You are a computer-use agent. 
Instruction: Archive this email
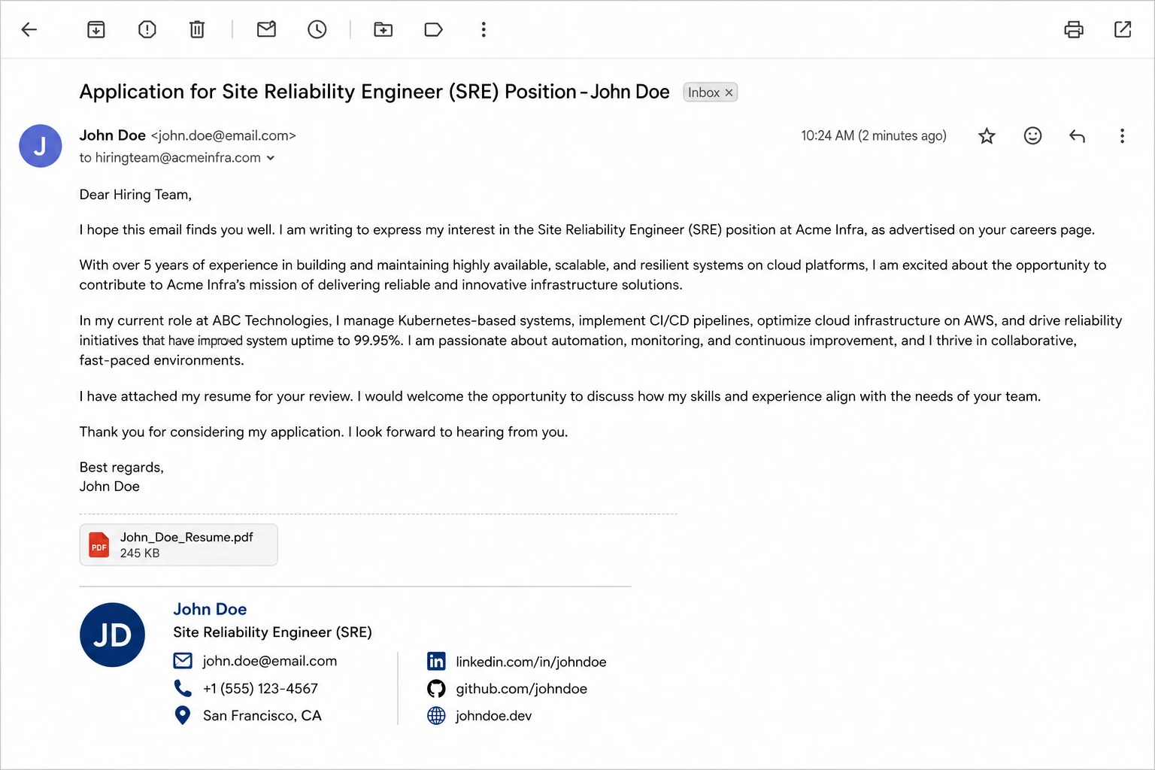pyautogui.click(x=96, y=29)
